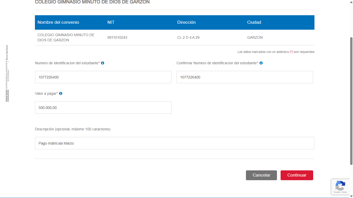Open the Términos link in reCAPTCHA badge
353x198 pixels.
[344, 192]
